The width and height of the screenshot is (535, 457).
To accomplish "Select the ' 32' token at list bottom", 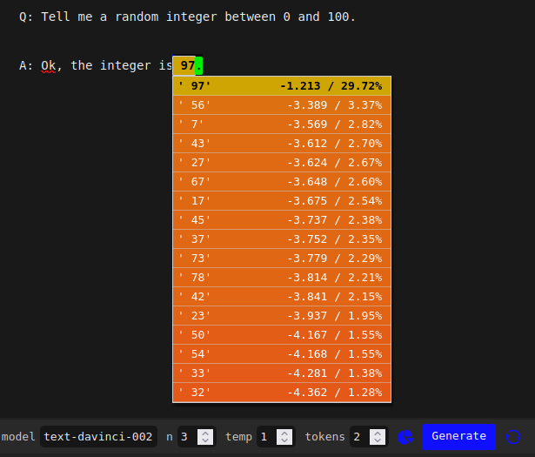I will click(x=282, y=393).
